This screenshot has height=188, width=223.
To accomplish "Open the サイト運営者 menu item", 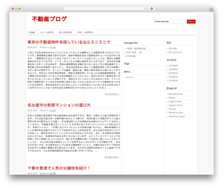I will pyautogui.click(x=47, y=32).
